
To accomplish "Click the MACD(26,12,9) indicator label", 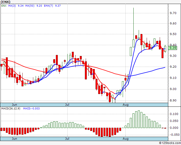I will point(11,109).
